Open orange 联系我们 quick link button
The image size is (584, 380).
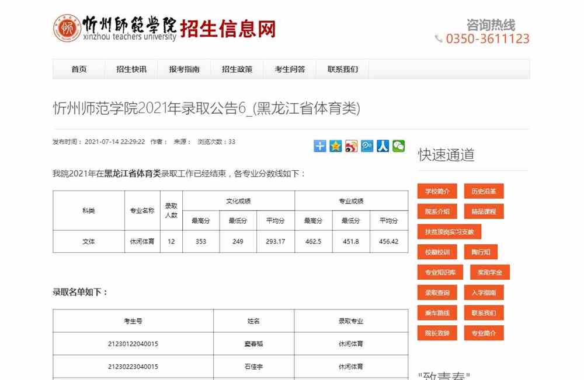[484, 313]
